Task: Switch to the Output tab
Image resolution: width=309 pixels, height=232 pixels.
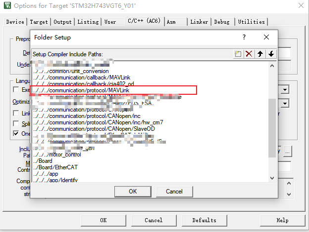Action: 62,22
